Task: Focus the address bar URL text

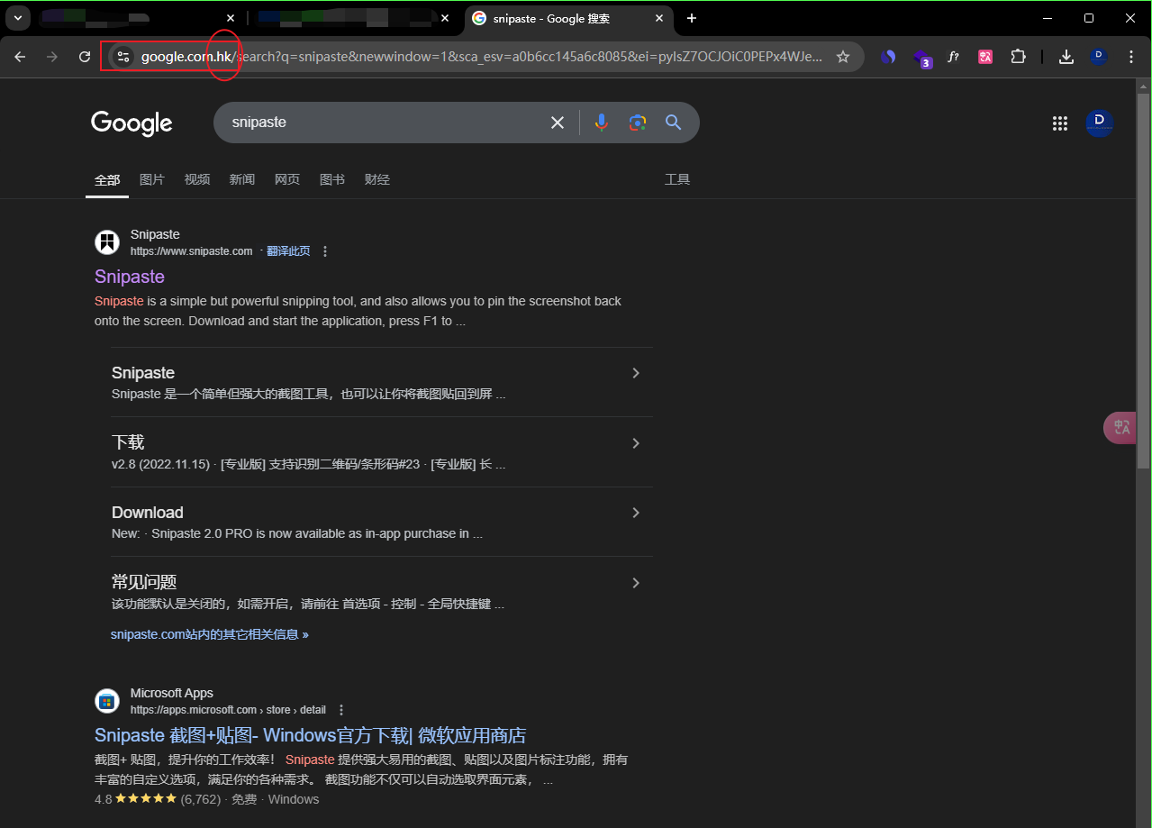Action: tap(482, 57)
